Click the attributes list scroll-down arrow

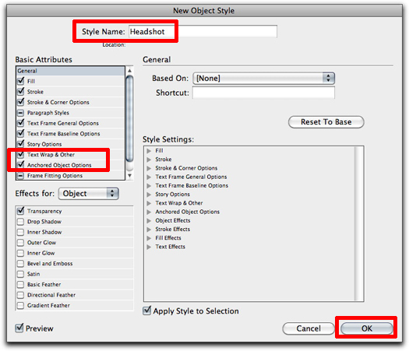129,176
